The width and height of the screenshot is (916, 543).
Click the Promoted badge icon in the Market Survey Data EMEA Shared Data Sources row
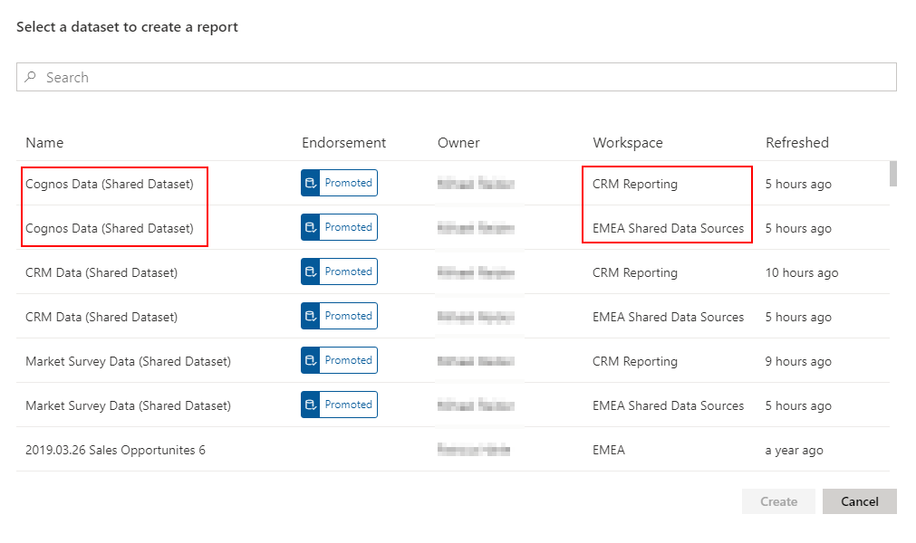(x=310, y=405)
